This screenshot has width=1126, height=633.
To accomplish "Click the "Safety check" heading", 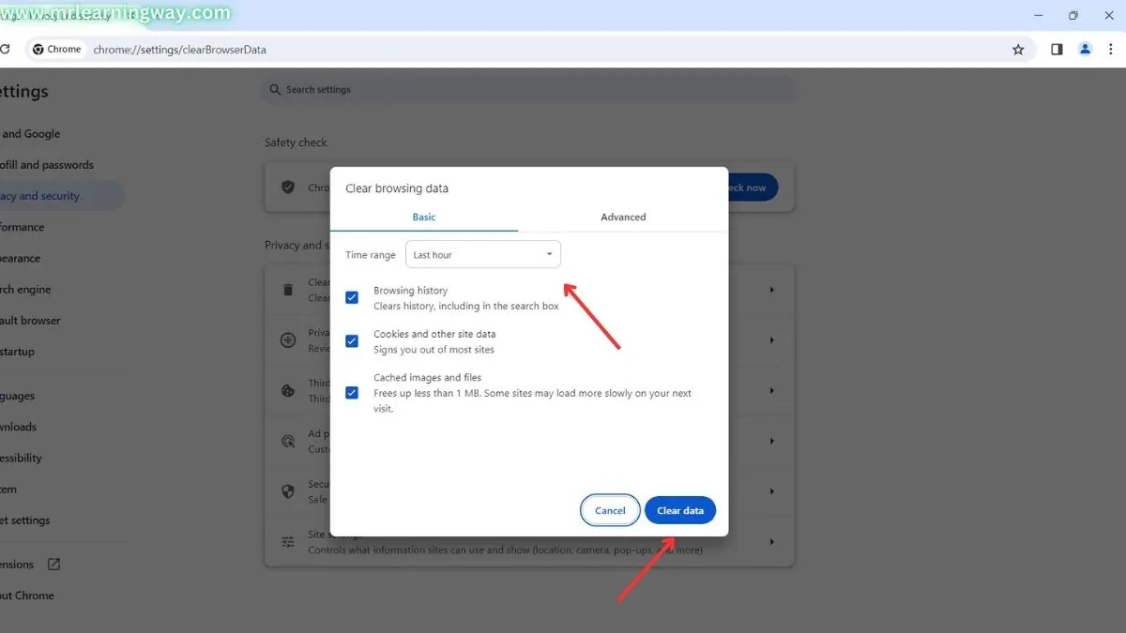I will 296,143.
